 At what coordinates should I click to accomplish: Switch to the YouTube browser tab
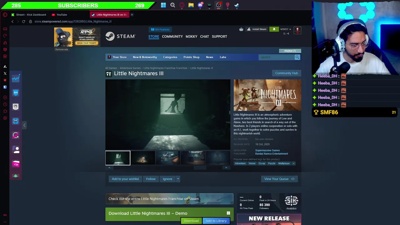(59, 15)
